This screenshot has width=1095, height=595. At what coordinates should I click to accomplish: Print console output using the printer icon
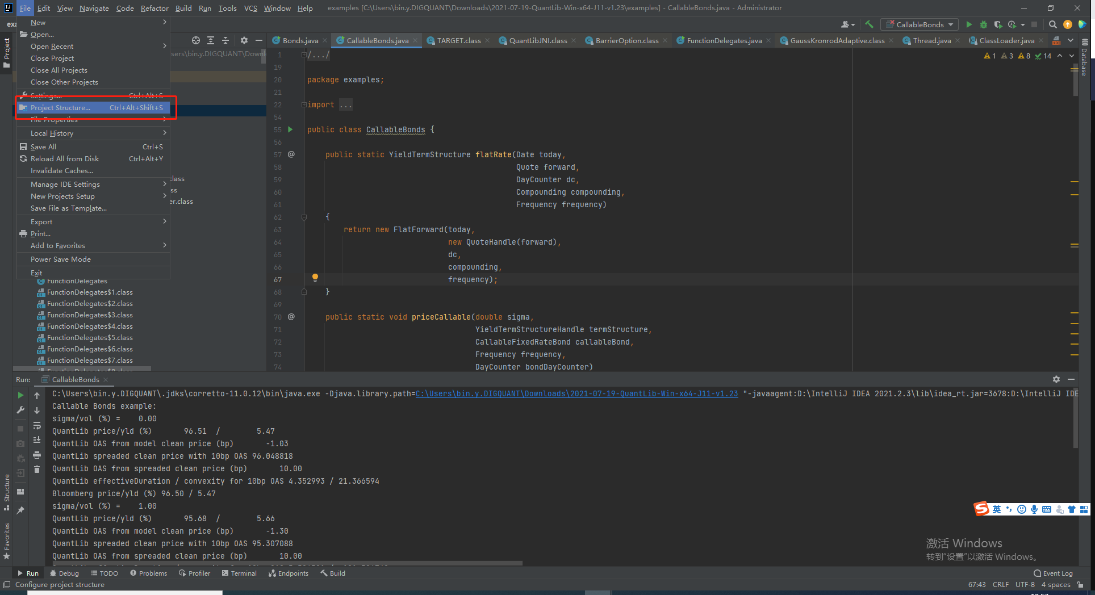[x=37, y=455]
